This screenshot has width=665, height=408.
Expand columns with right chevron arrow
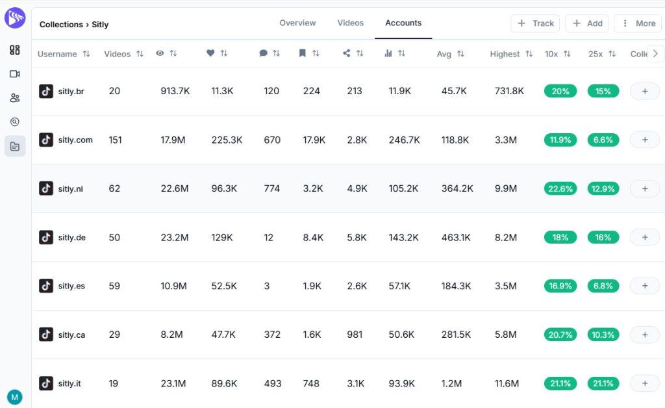point(655,53)
